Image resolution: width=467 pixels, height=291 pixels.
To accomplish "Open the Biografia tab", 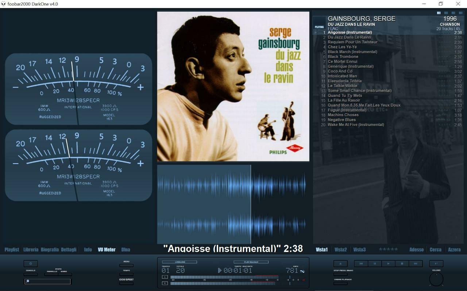I will [x=50, y=249].
